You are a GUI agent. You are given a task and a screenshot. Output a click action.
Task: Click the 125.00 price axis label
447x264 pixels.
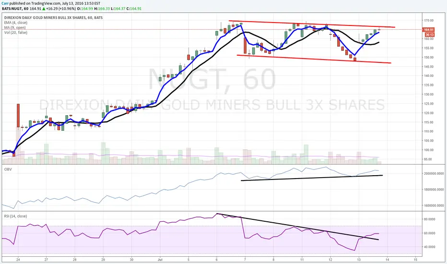point(429,104)
